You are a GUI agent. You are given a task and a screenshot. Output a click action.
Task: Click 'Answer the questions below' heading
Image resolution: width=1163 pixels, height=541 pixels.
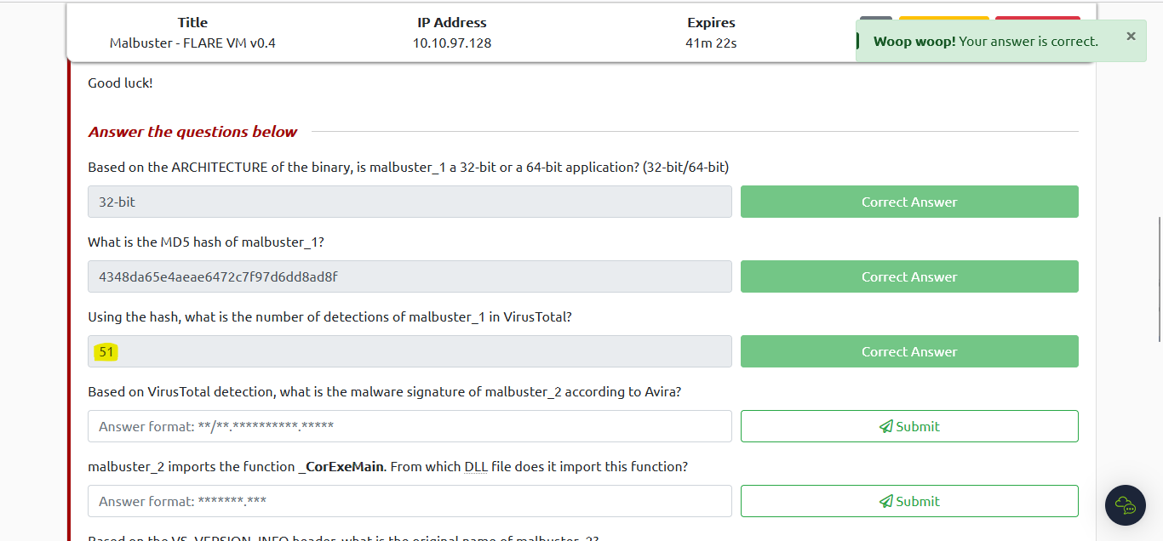[192, 132]
